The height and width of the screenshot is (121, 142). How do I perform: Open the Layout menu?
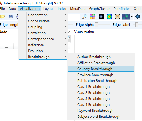(49, 9)
